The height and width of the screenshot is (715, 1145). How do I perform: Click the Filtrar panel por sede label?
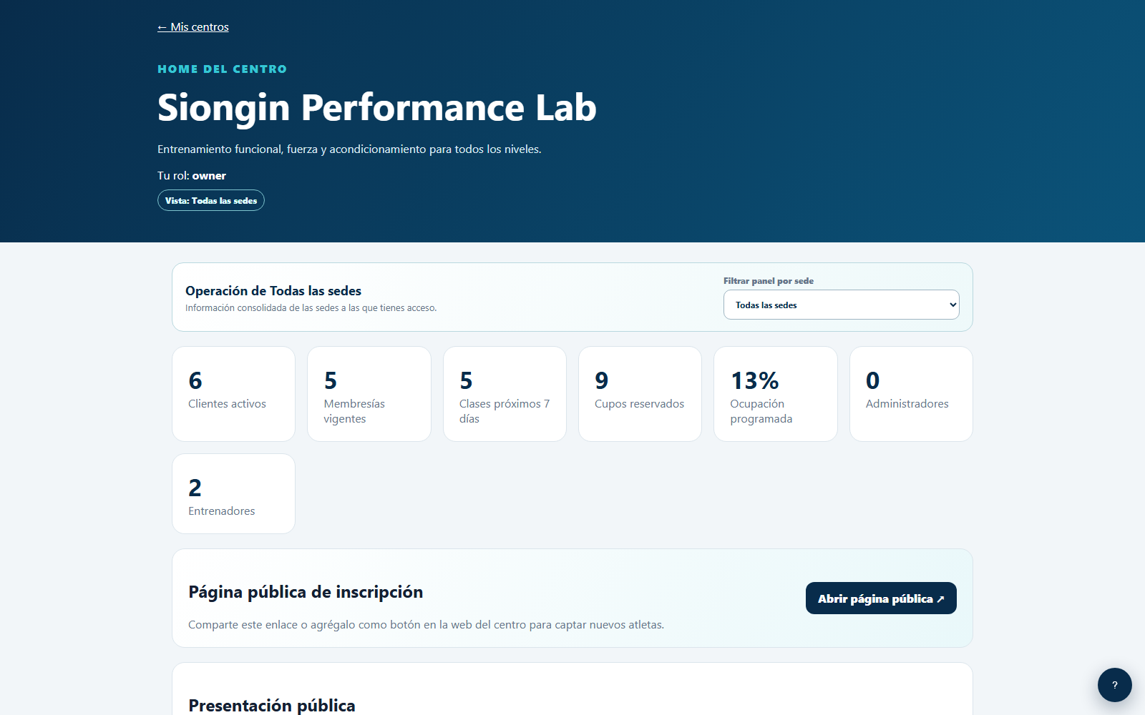(769, 281)
